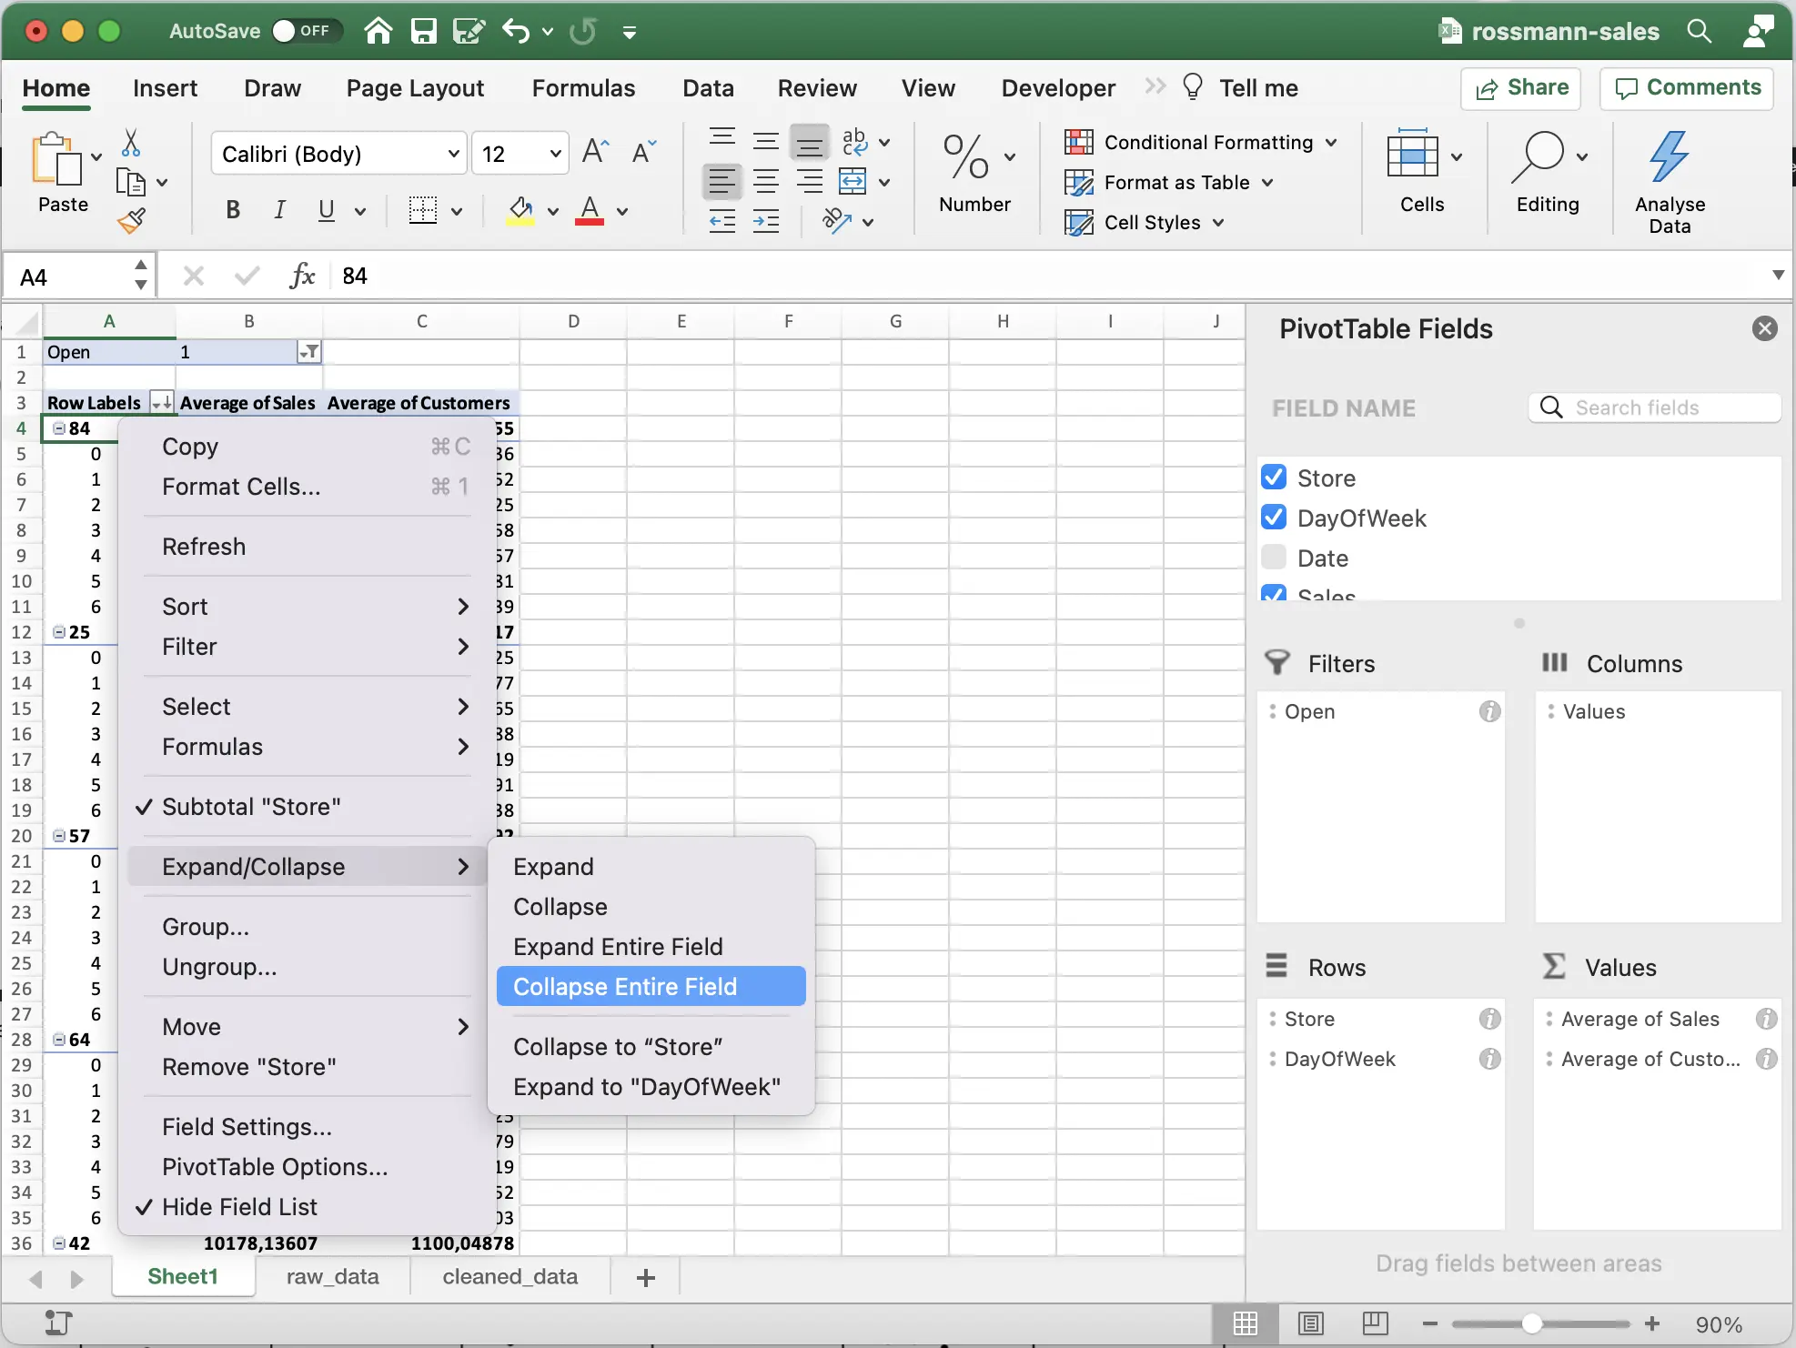Open the font name dropdown
Viewport: 1796px width, 1348px height.
click(453, 154)
